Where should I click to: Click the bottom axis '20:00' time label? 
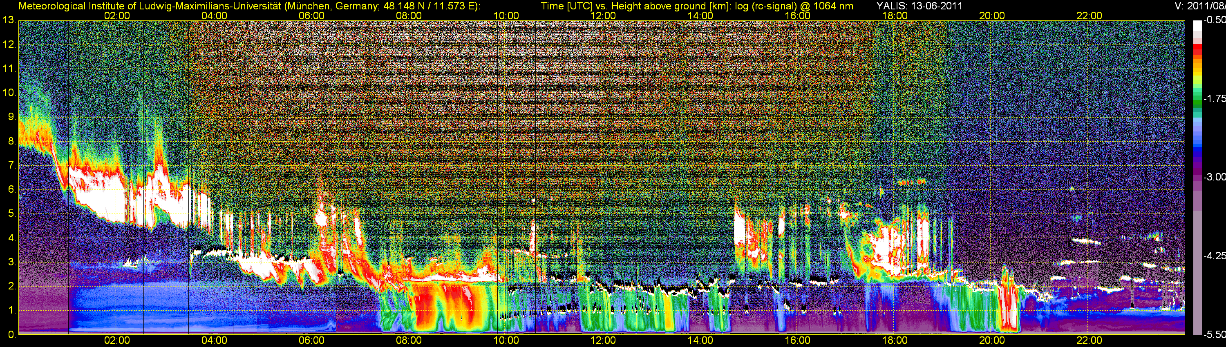(992, 340)
